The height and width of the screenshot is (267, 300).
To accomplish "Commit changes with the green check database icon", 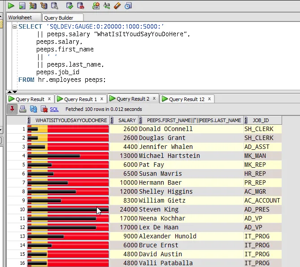I will coord(70,6).
